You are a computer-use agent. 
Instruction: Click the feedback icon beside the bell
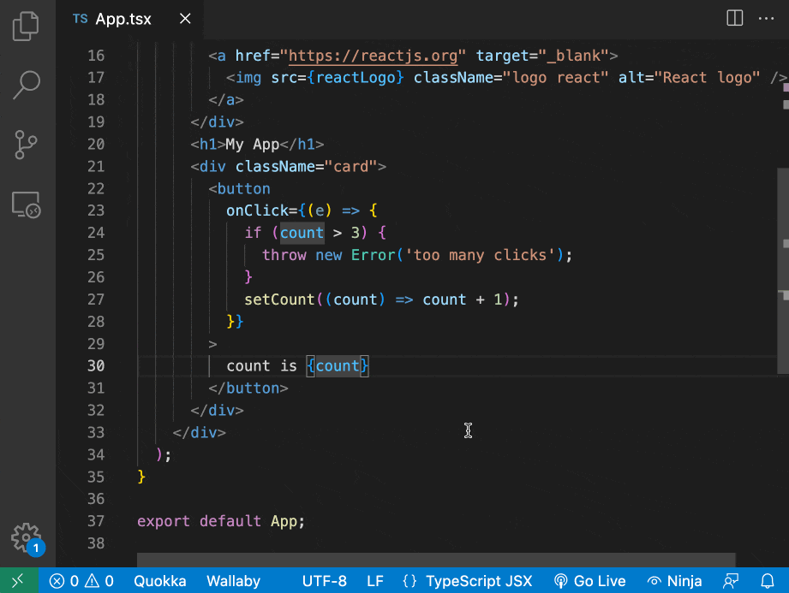coord(731,581)
